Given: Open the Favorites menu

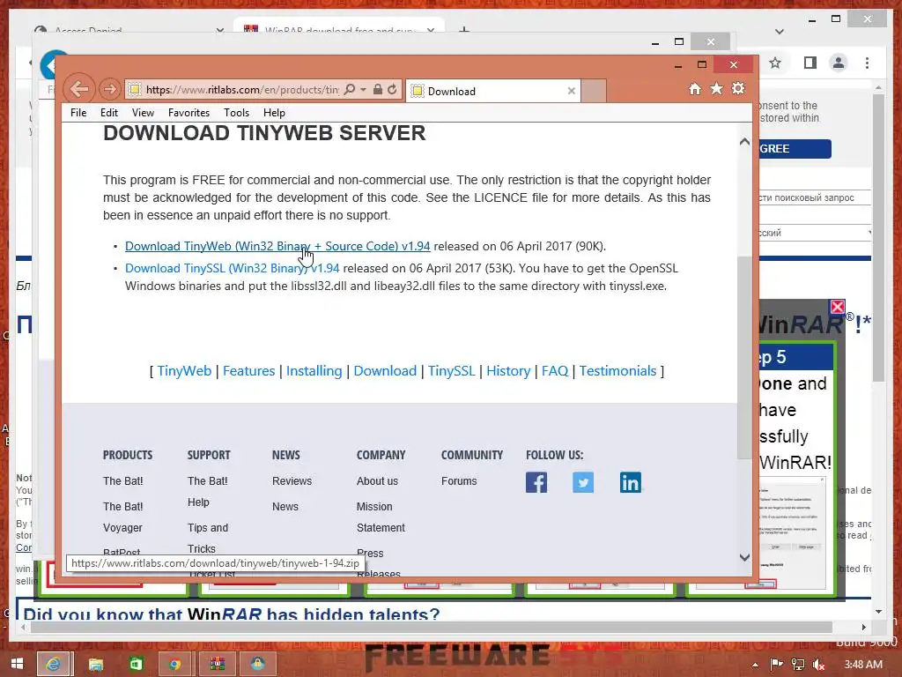Looking at the screenshot, I should tap(189, 113).
